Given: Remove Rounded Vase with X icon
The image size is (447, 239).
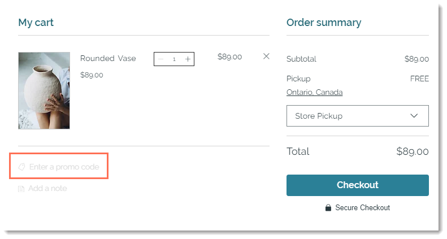Looking at the screenshot, I should pyautogui.click(x=266, y=56).
